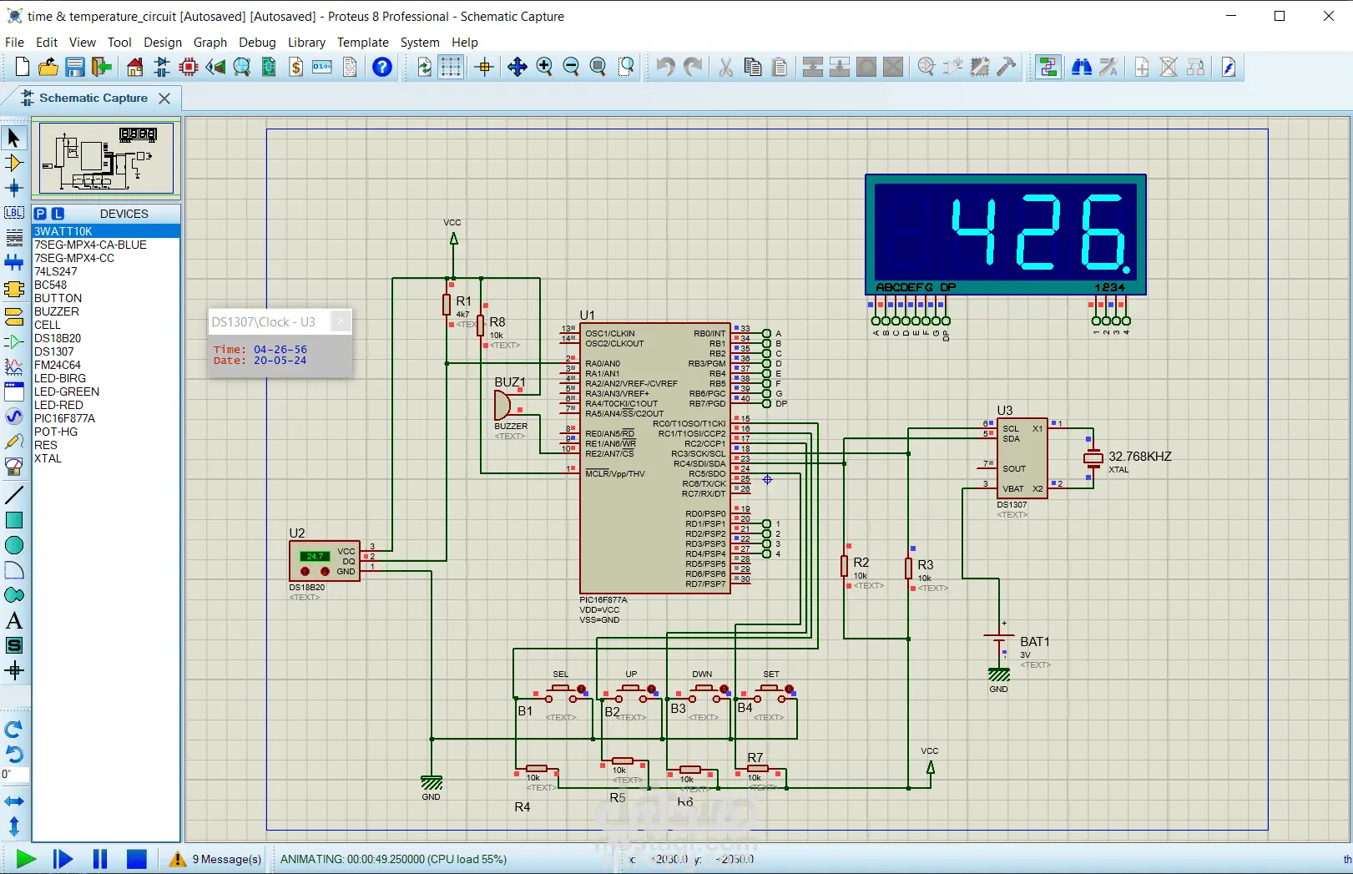Image resolution: width=1353 pixels, height=874 pixels.
Task: Select the Symbol 'S' tool
Action: 14,645
